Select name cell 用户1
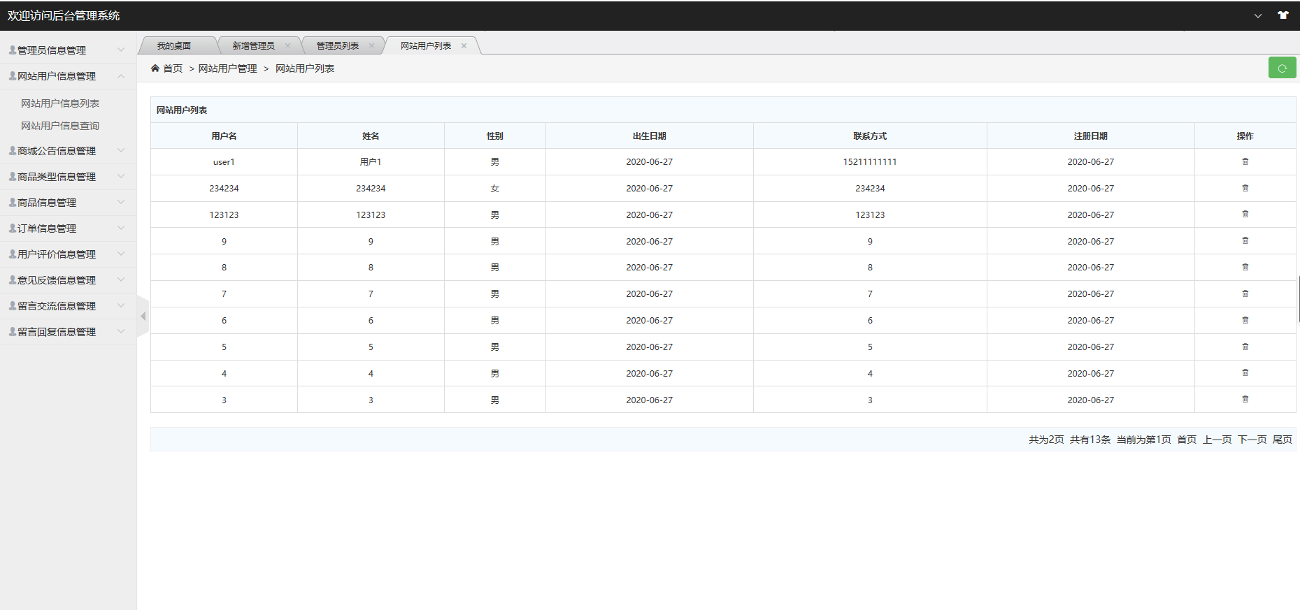 pyautogui.click(x=371, y=162)
